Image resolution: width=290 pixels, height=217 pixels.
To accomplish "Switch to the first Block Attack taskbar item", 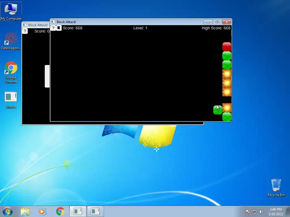I will [x=78, y=211].
